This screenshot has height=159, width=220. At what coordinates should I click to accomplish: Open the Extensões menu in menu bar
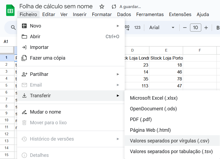click(180, 14)
